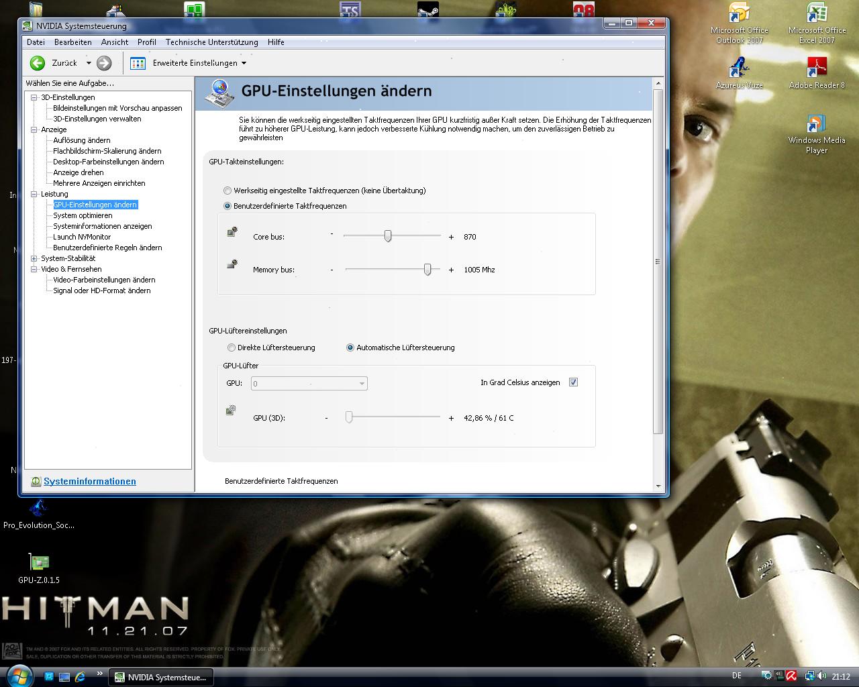Open Desktop-Farbeinstellungen ändern
The width and height of the screenshot is (859, 687).
click(109, 162)
